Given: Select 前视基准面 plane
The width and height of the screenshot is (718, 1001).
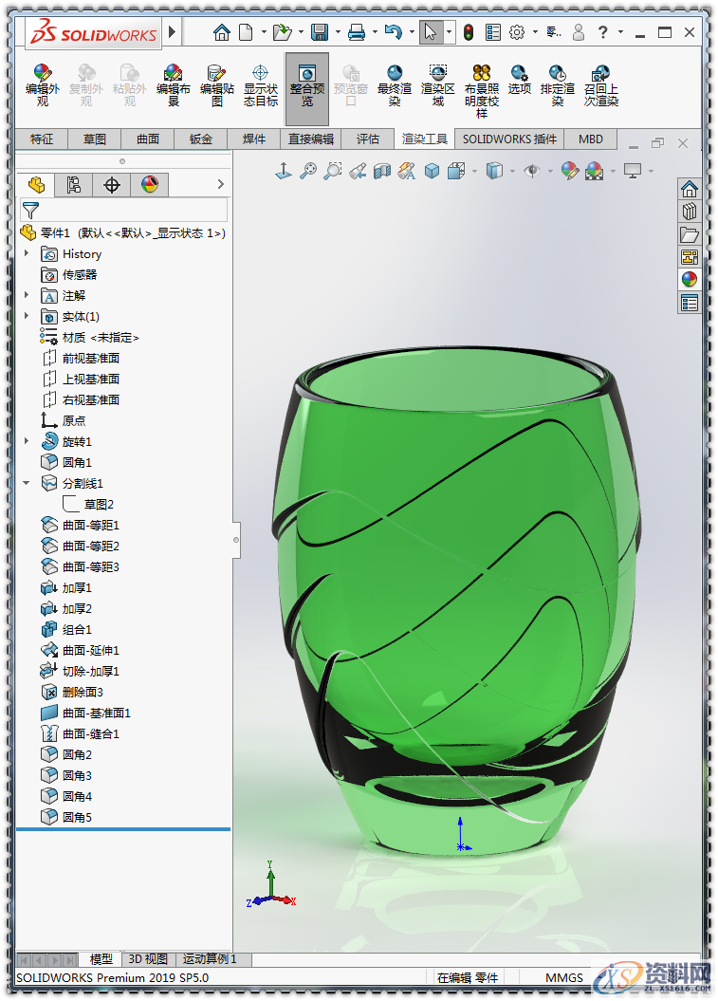Looking at the screenshot, I should click(81, 358).
